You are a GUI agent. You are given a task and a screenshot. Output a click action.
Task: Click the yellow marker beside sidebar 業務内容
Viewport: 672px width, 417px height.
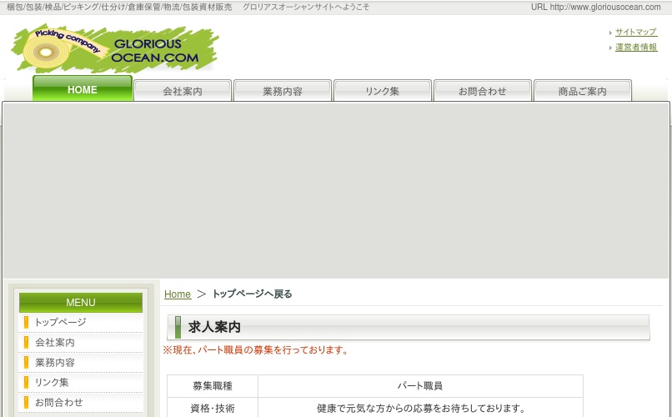click(x=26, y=362)
